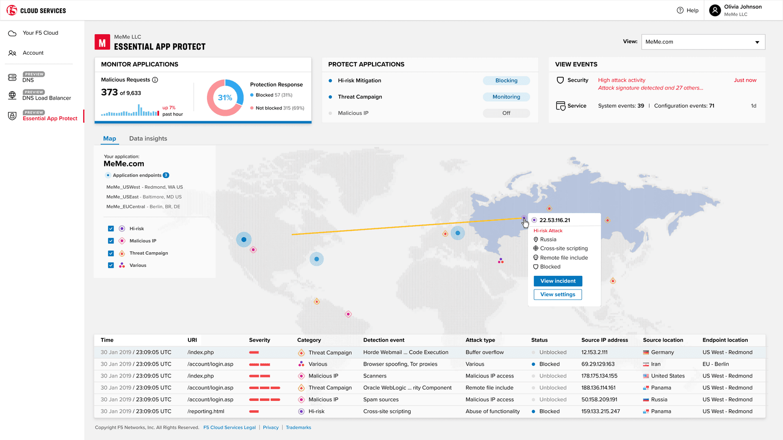783x440 pixels.
Task: Select the Account sidebar icon
Action: tap(12, 53)
